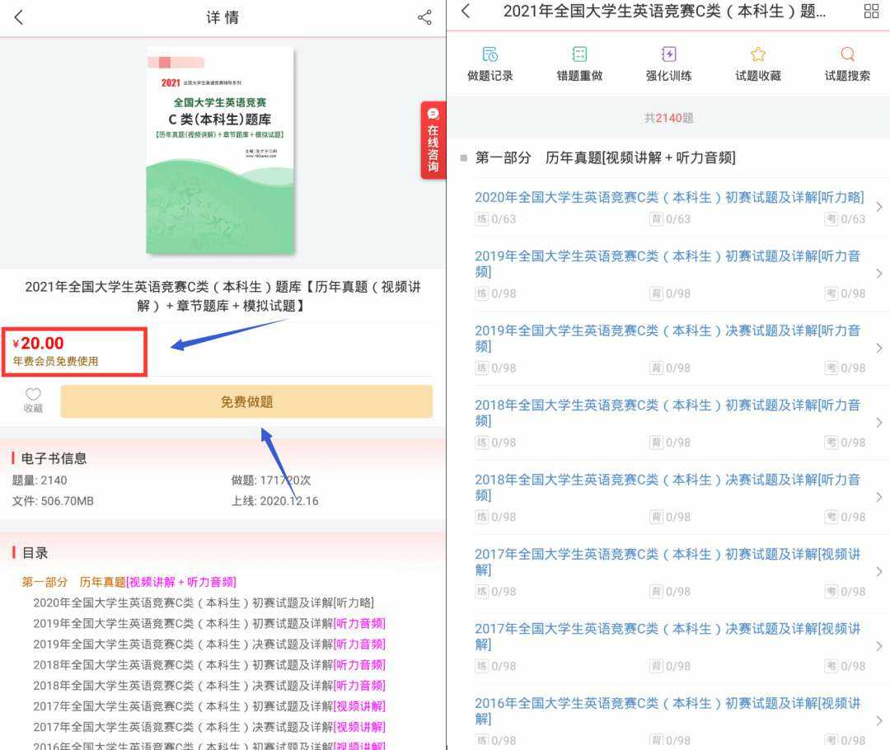
Task: Open 做题记录 history
Action: click(x=489, y=64)
